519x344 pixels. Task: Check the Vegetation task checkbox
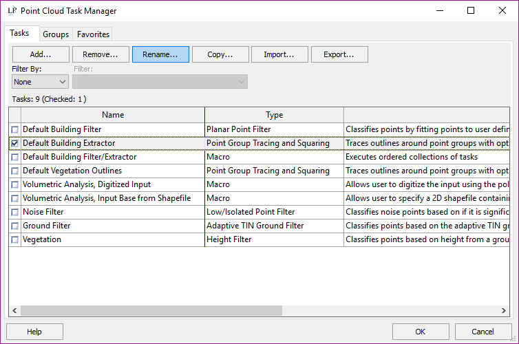[14, 240]
